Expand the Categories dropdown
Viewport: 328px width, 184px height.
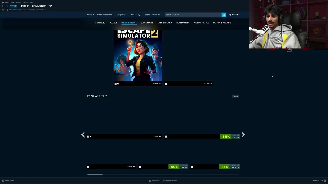tap(122, 15)
